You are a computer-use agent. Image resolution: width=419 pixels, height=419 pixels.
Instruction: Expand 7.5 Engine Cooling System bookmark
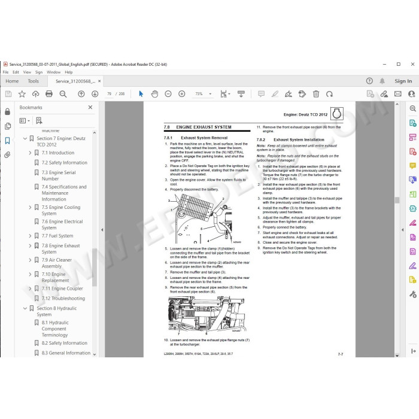(30, 207)
